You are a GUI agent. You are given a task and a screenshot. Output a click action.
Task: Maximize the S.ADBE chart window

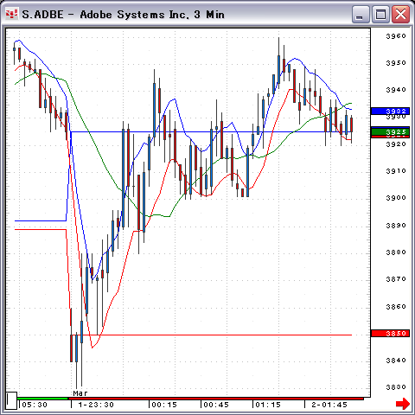380,15
